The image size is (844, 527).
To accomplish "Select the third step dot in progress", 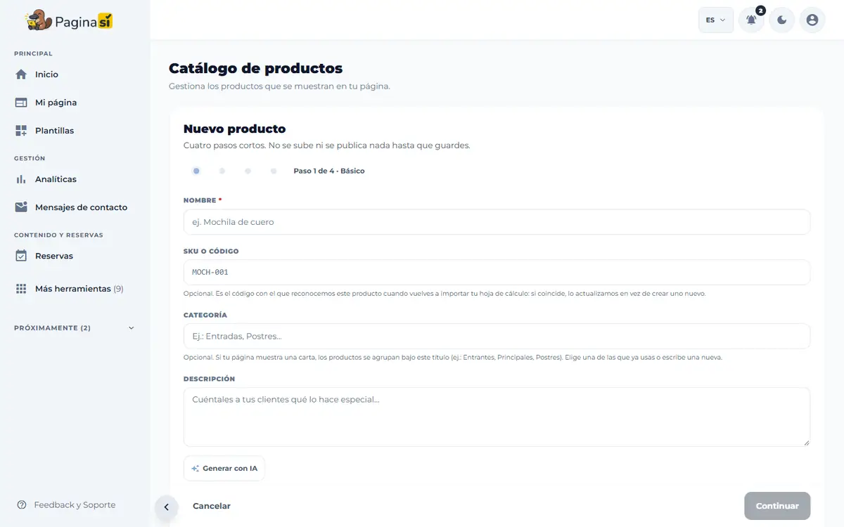I will pyautogui.click(x=248, y=171).
